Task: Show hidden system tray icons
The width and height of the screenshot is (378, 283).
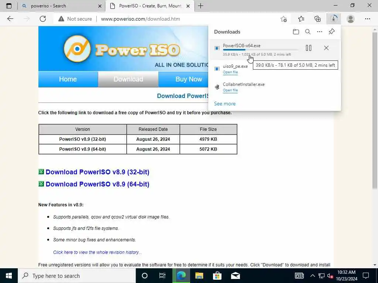Action: [312, 276]
